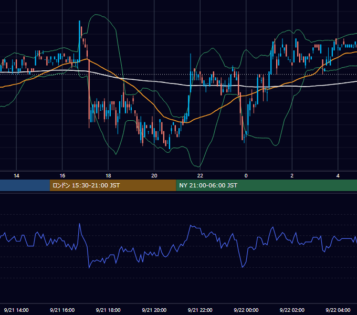Select the ロンドン 15:30-21:00 JST session bar
357x315 pixels.
click(113, 185)
